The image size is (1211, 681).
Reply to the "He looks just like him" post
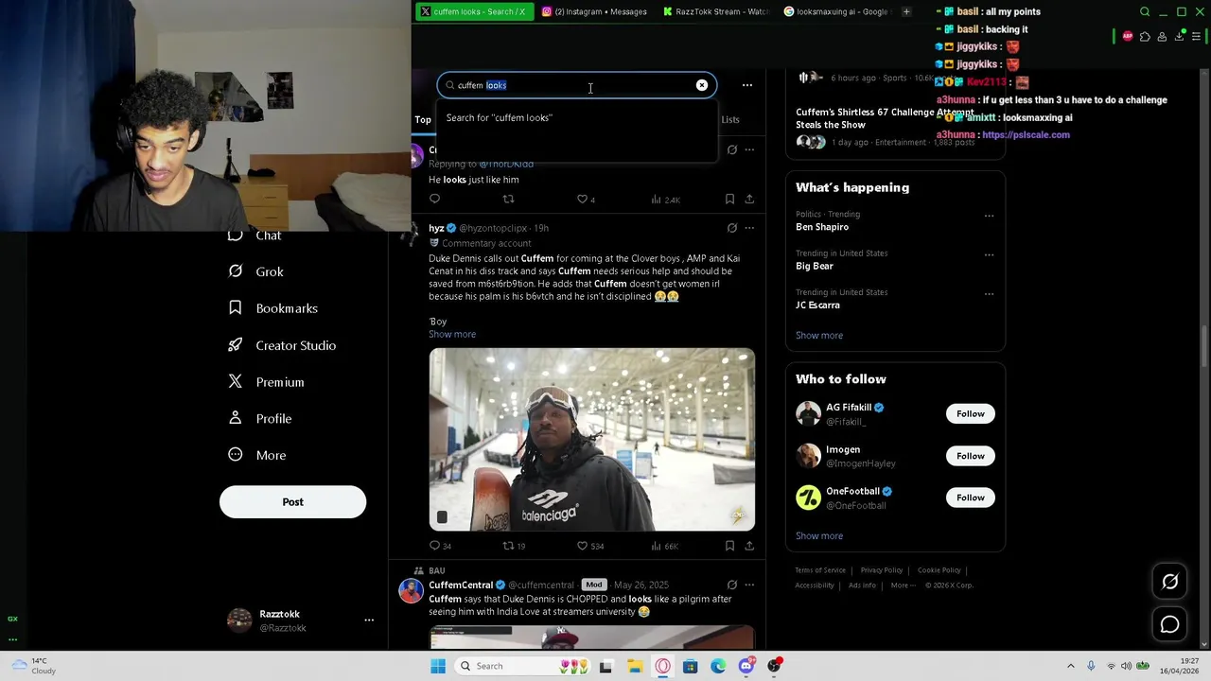(435, 199)
